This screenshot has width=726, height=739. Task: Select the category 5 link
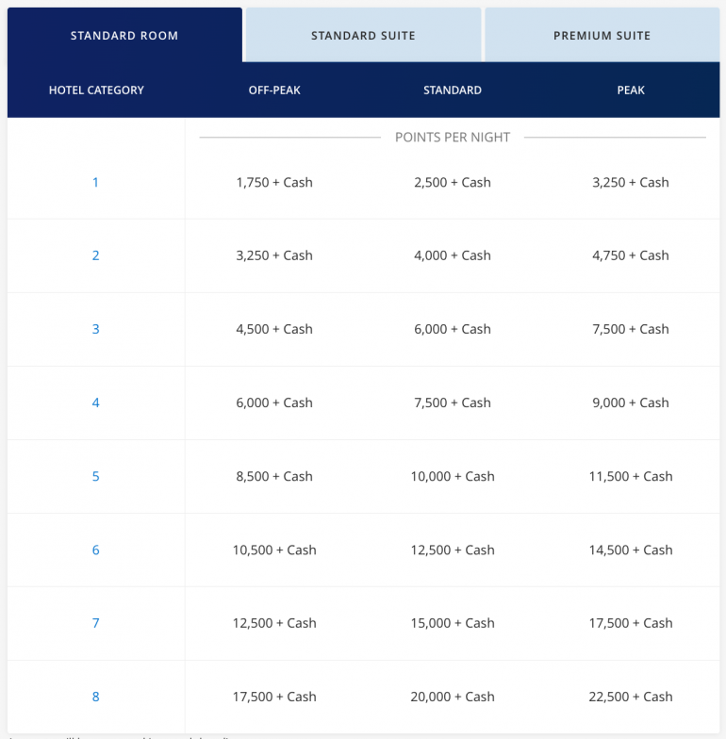coord(95,476)
